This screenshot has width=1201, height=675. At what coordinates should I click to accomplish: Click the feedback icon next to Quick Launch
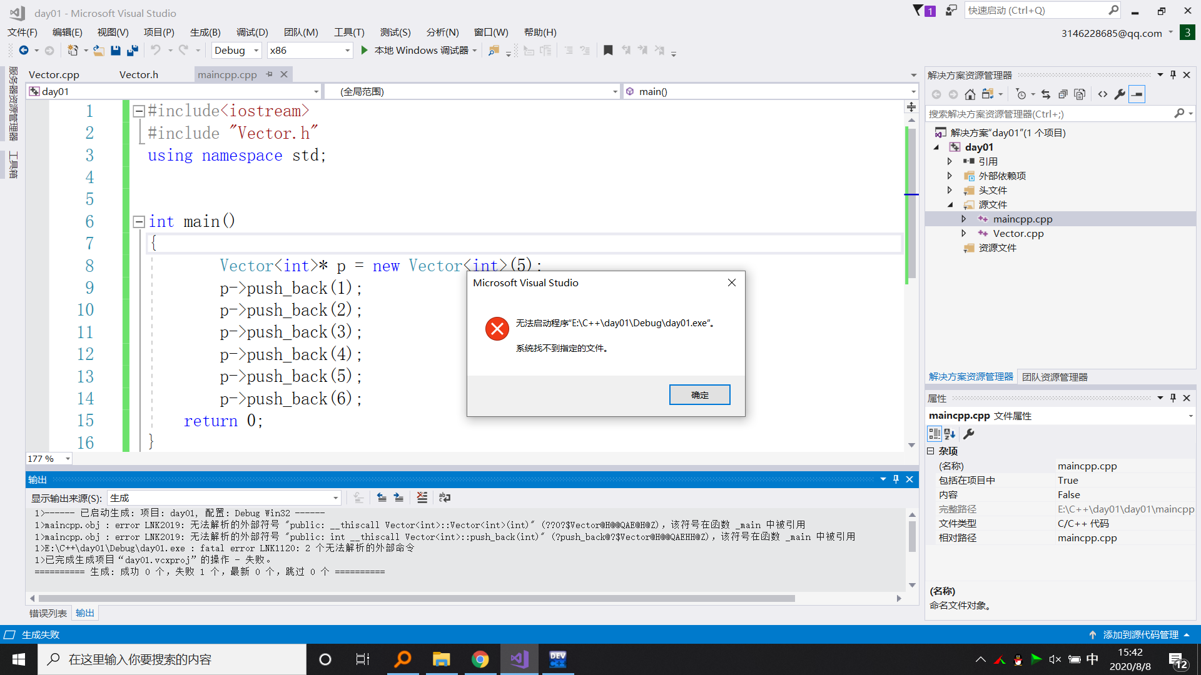(951, 11)
